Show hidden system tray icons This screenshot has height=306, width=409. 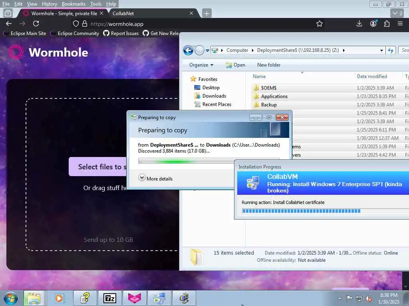(x=340, y=298)
